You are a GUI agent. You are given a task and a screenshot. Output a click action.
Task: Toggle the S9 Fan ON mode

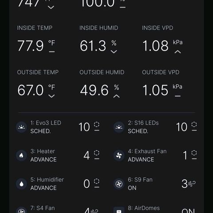coord(132,188)
